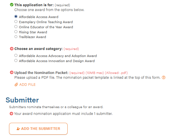185x140 pixels.
Task: Click the 'Choose an award category' label
Action: (x=38, y=49)
